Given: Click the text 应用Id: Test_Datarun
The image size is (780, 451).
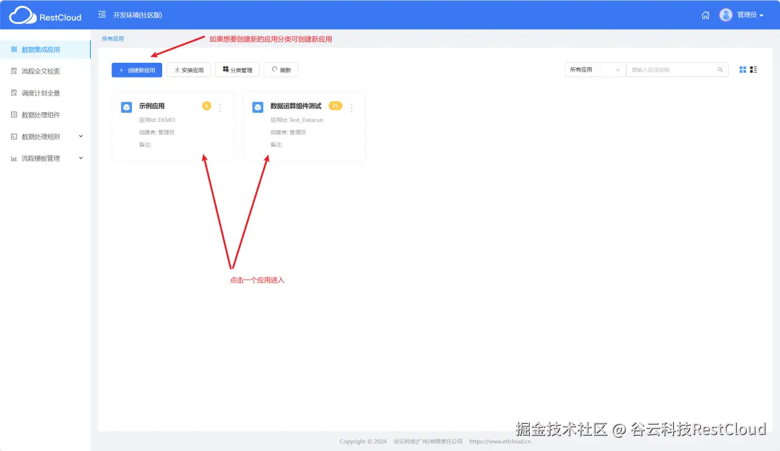Looking at the screenshot, I should [x=297, y=120].
